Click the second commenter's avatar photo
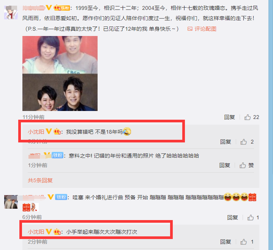Image resolution: width=273 pixels, height=250 pixels. click(11, 202)
